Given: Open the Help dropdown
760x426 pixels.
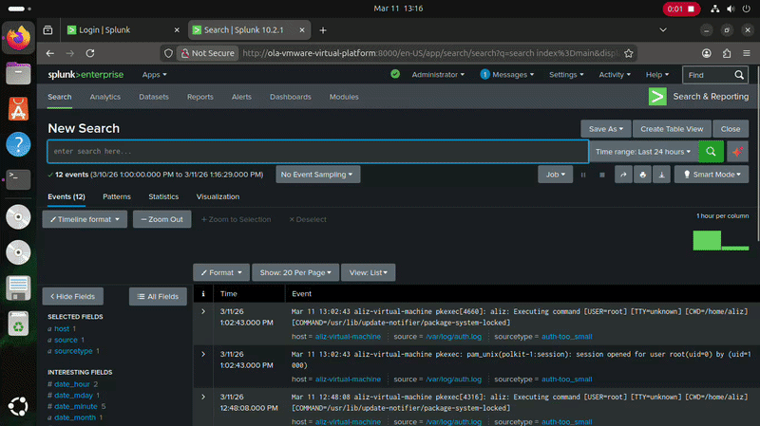Looking at the screenshot, I should tap(657, 75).
